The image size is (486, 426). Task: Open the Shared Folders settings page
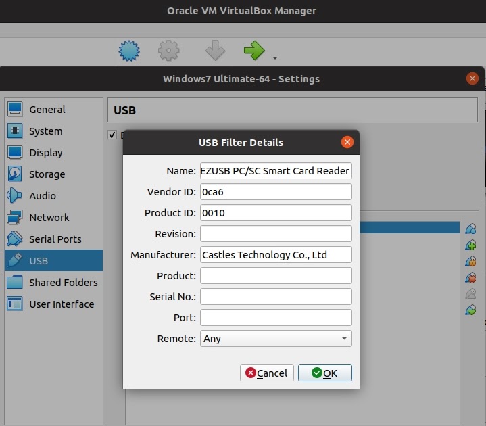tap(53, 283)
